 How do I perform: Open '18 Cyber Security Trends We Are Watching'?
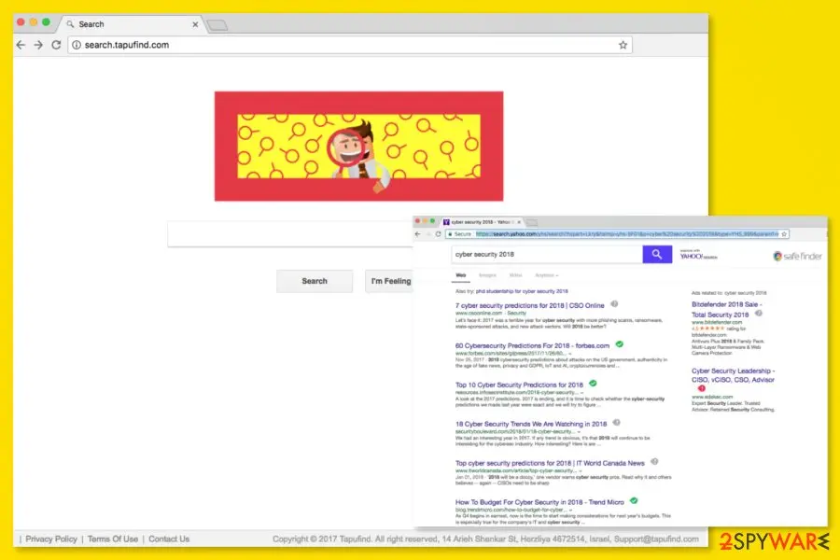pos(531,424)
